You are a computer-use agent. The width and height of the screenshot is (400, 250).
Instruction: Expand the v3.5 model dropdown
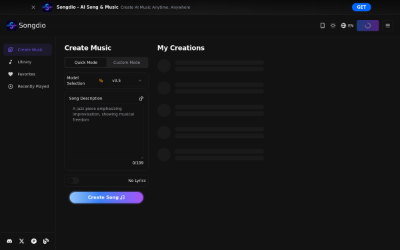click(x=127, y=81)
